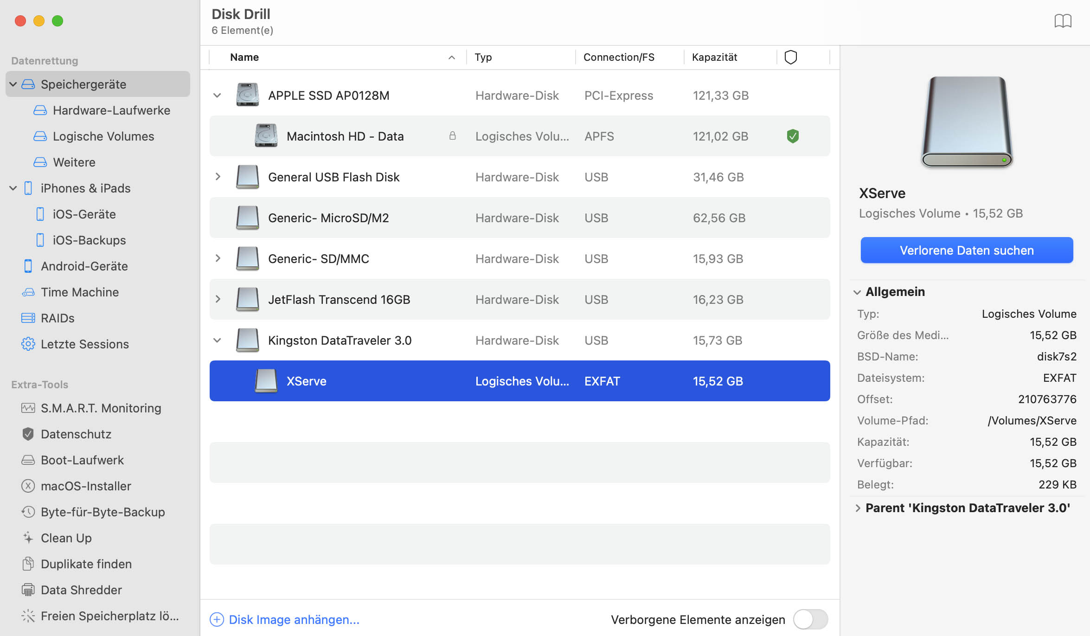Click the S.M.A.R.T. Monitoring chart icon
The width and height of the screenshot is (1090, 636).
[28, 408]
